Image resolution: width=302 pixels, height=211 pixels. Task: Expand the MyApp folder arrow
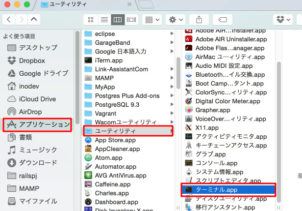tap(172, 87)
